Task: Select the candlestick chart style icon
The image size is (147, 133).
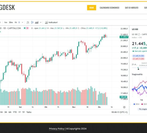Action: [x=32, y=22]
